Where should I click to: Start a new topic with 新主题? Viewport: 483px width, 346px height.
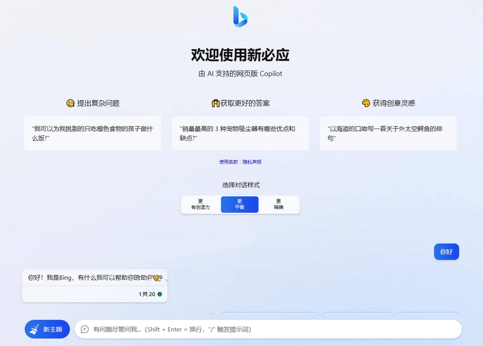[47, 329]
